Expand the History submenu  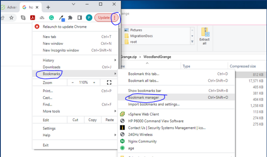75,60
